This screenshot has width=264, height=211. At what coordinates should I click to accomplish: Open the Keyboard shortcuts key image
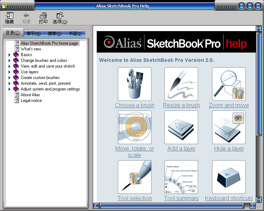pyautogui.click(x=229, y=177)
